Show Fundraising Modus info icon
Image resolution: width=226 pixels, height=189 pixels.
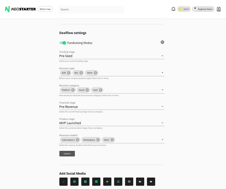click(x=163, y=42)
